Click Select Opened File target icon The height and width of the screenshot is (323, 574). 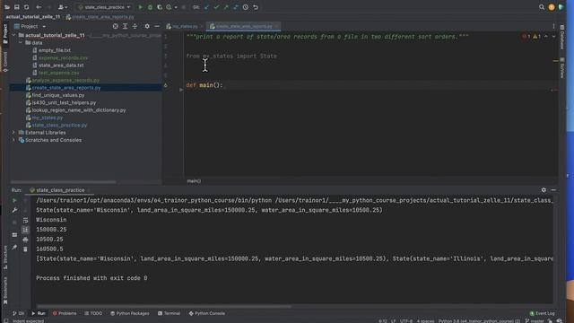[116, 26]
